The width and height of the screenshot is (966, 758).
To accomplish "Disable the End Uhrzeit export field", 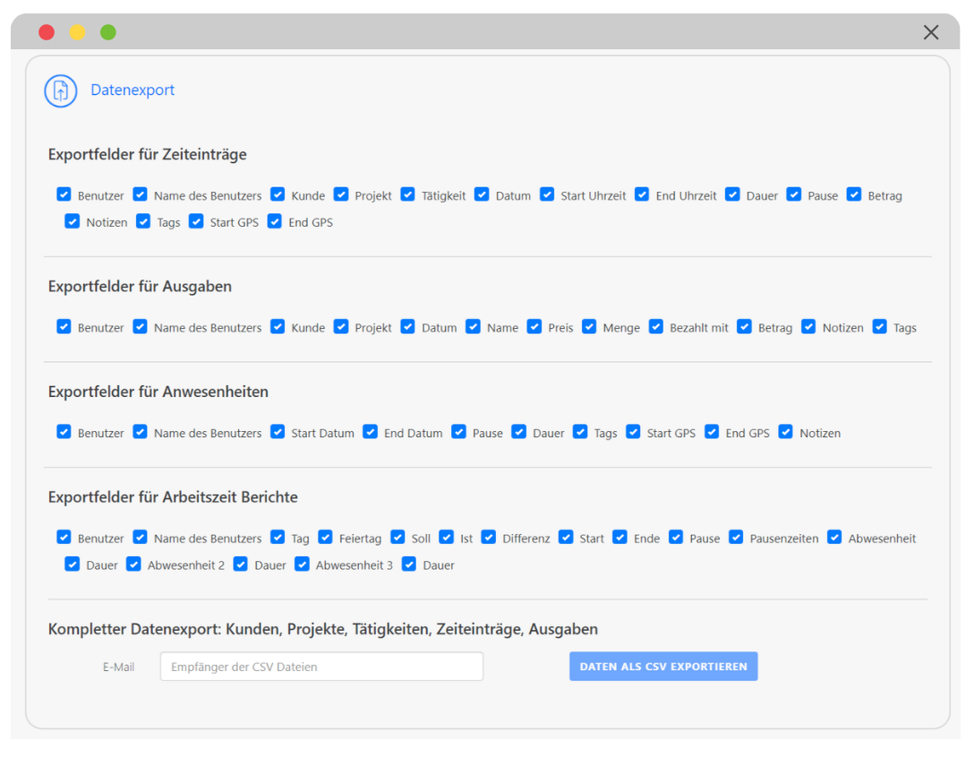I will tap(642, 194).
